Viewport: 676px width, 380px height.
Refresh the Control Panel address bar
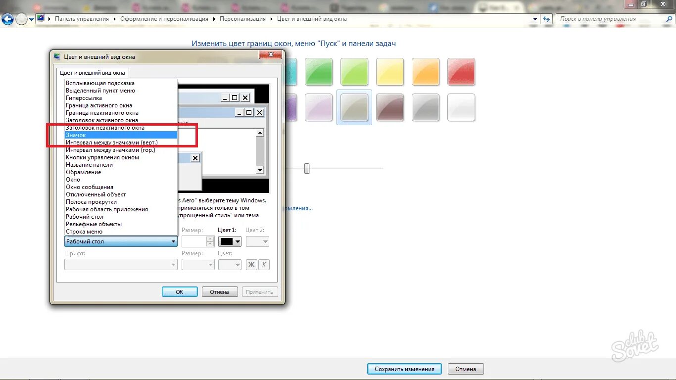coord(546,19)
